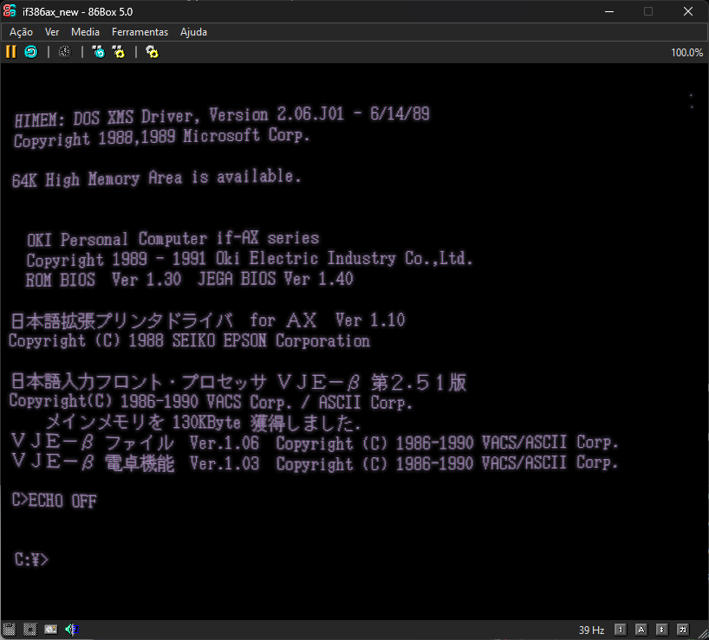Viewport: 709px width, 640px height.
Task: Open machine settings via the gears icon
Action: (153, 52)
